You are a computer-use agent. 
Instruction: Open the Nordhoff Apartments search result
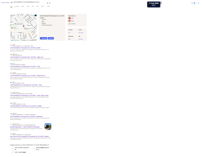25,127
